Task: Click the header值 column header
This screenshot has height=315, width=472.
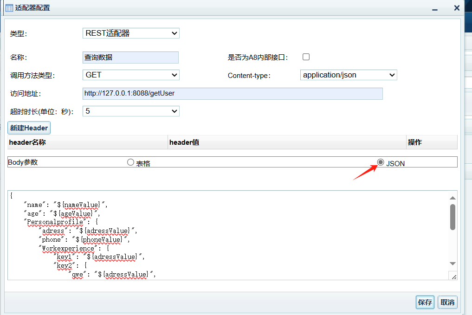Action: 287,142
